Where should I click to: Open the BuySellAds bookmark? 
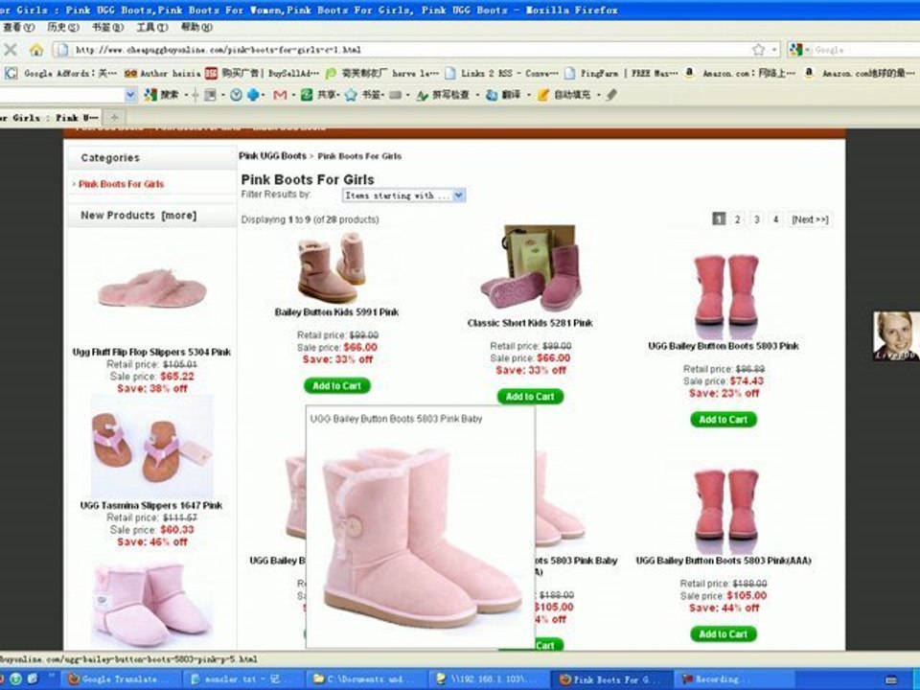pyautogui.click(x=263, y=74)
